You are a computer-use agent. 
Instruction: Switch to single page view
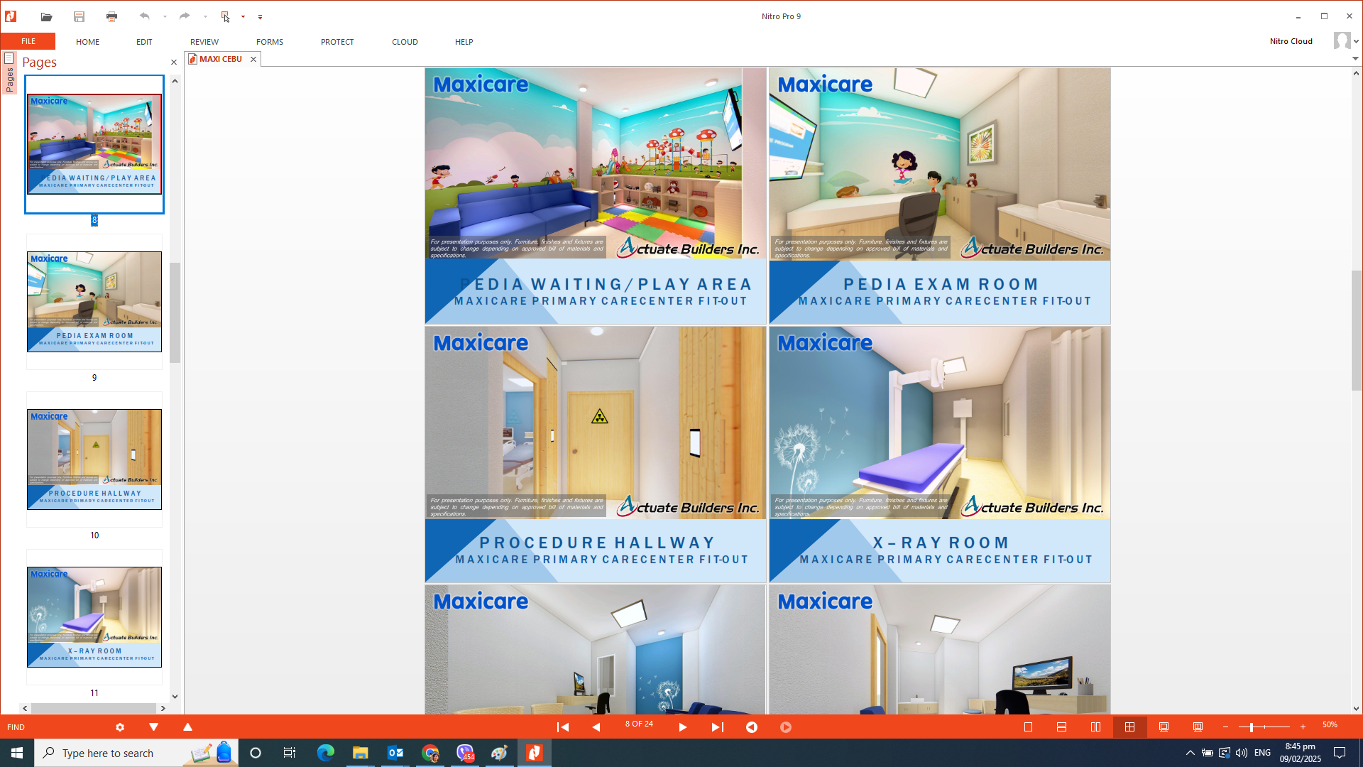(1028, 727)
